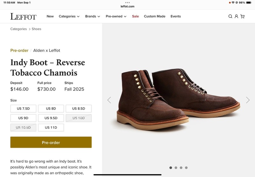Show previous product image with left arrow
The image size is (255, 177).
[x=109, y=100]
